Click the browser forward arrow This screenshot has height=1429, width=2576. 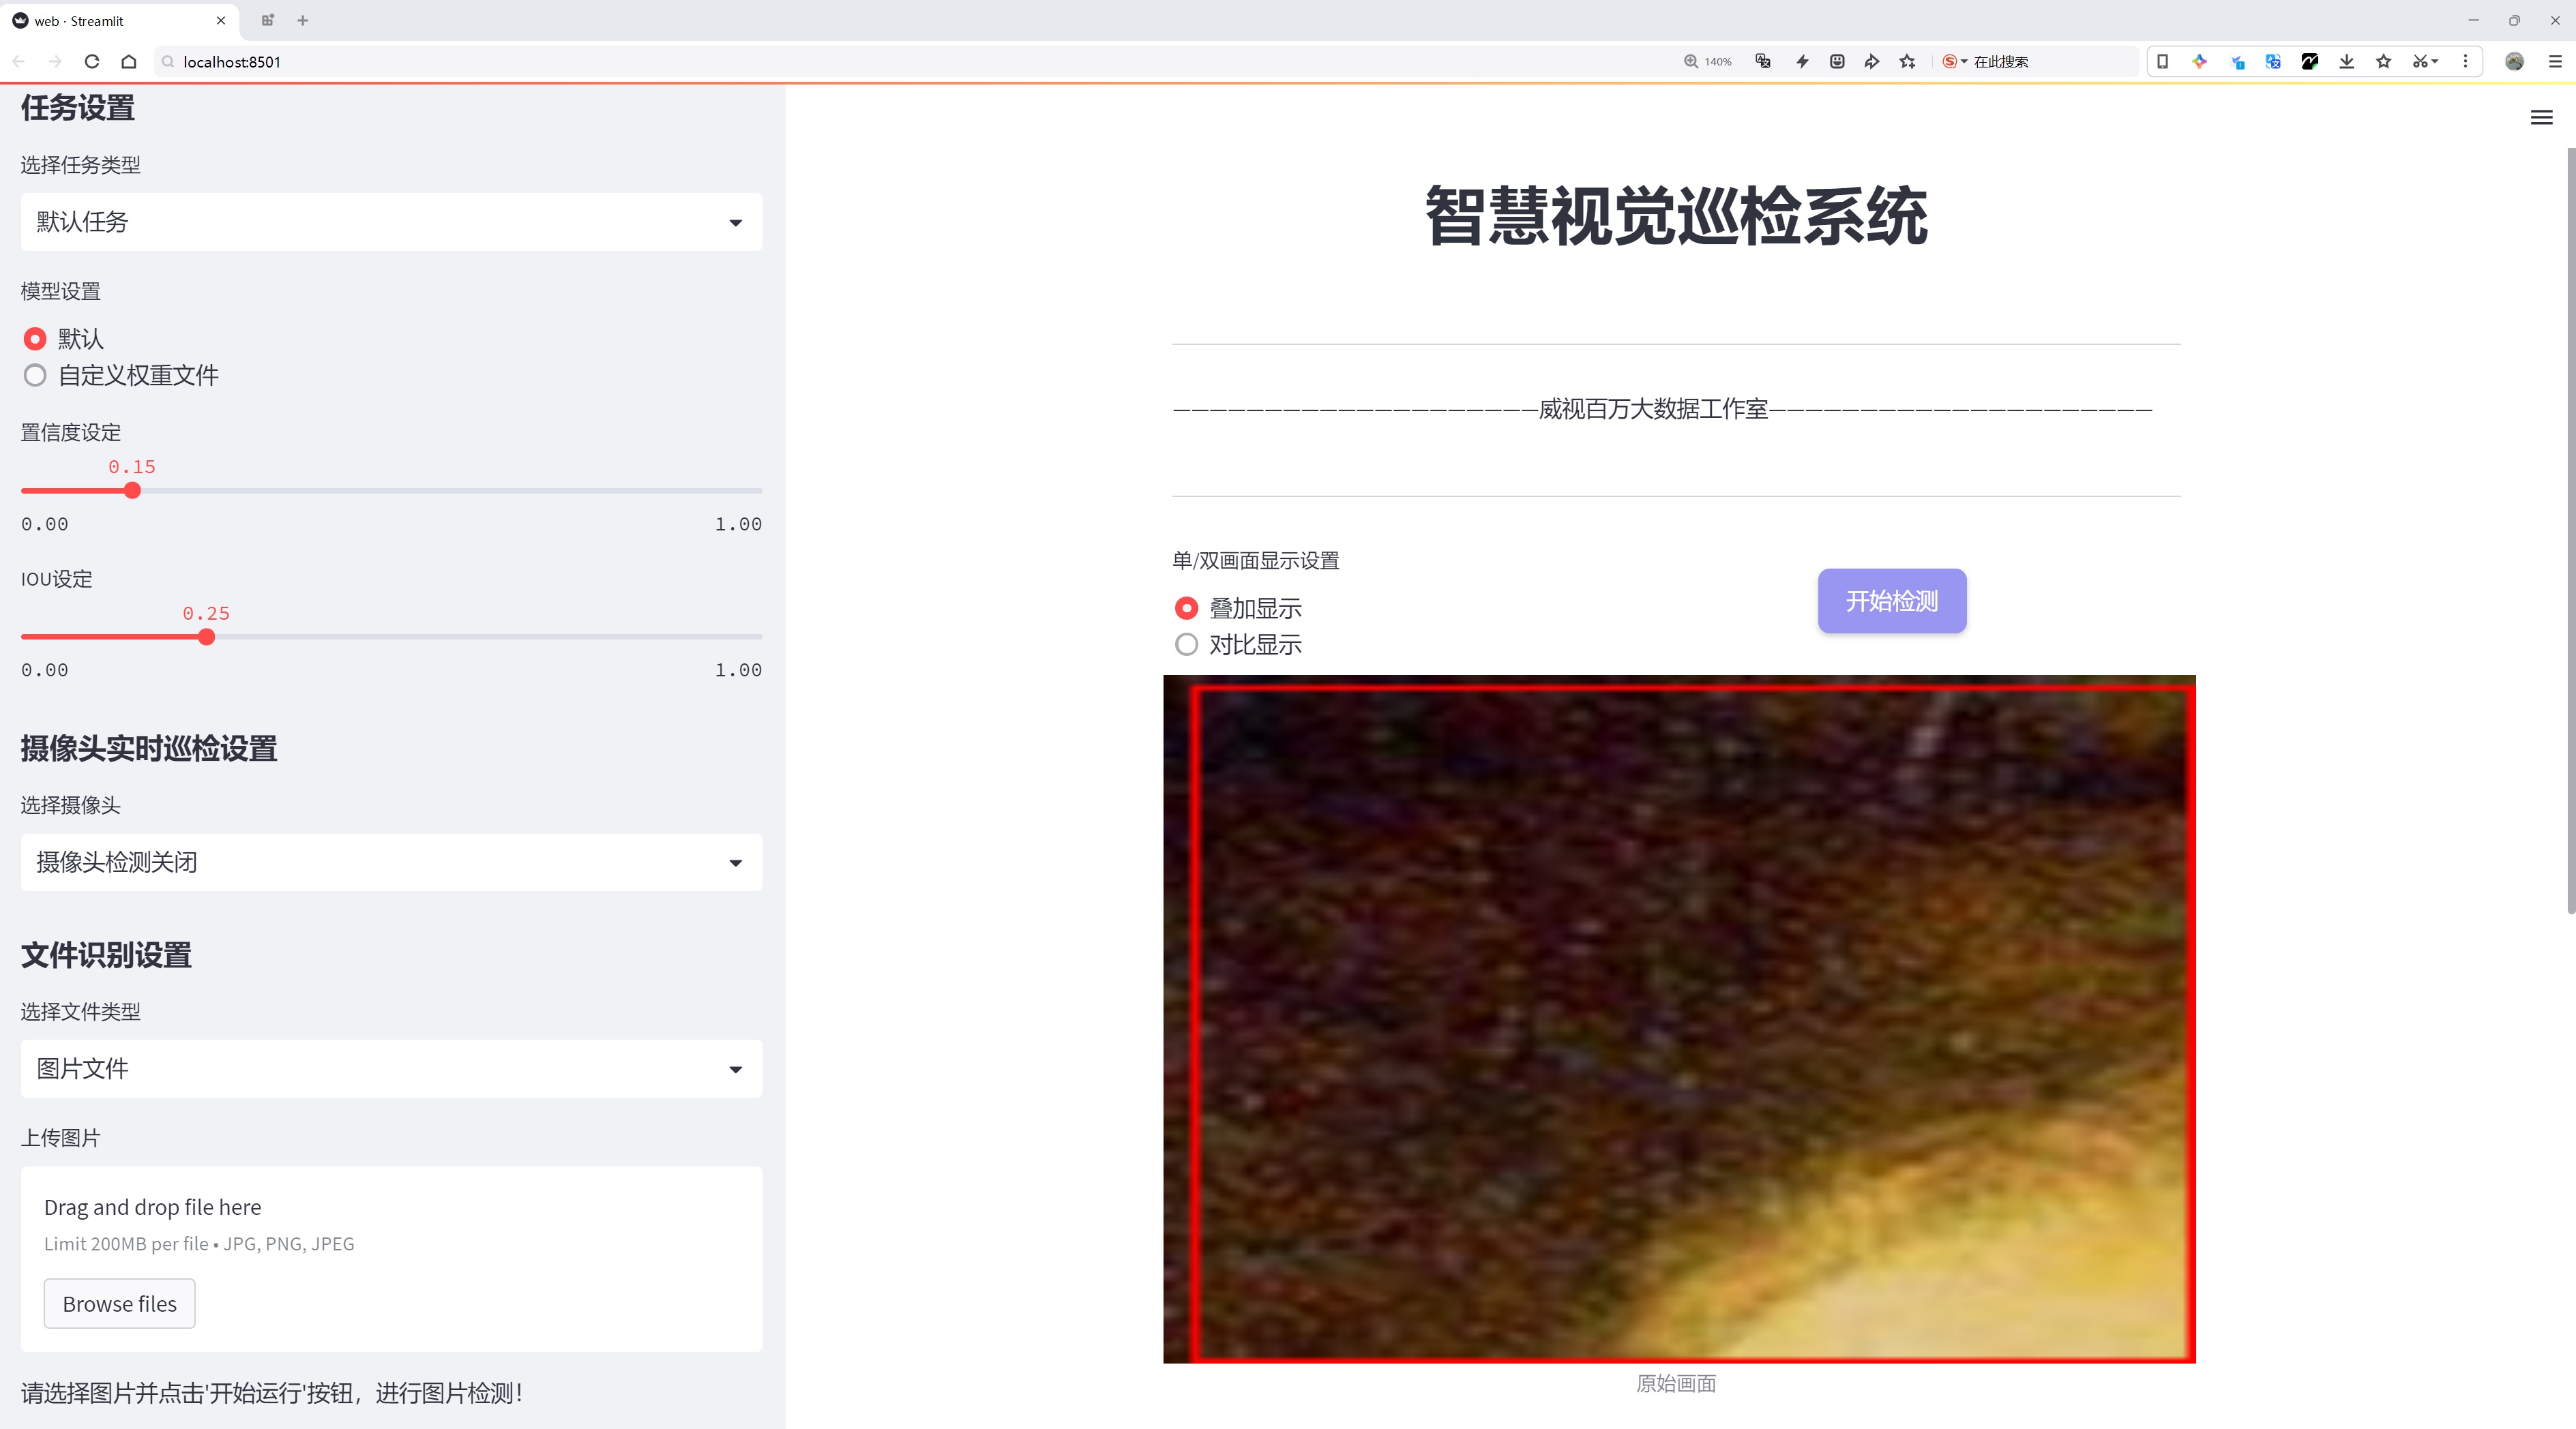(x=55, y=61)
